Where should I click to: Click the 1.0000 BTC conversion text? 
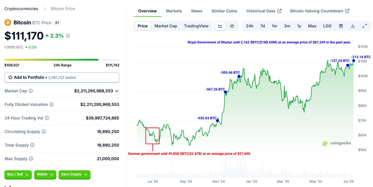[x=14, y=47]
